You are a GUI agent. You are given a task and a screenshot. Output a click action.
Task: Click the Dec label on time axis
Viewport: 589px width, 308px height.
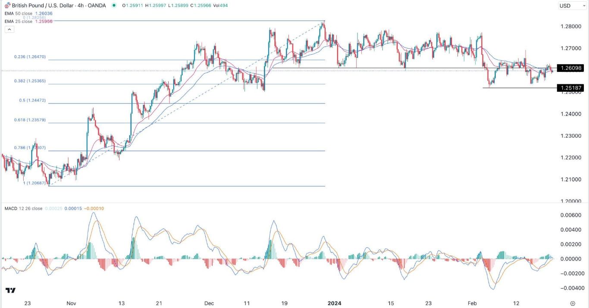click(x=209, y=303)
